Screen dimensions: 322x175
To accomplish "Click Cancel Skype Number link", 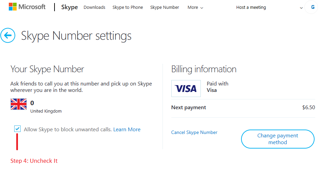I will click(x=194, y=132).
